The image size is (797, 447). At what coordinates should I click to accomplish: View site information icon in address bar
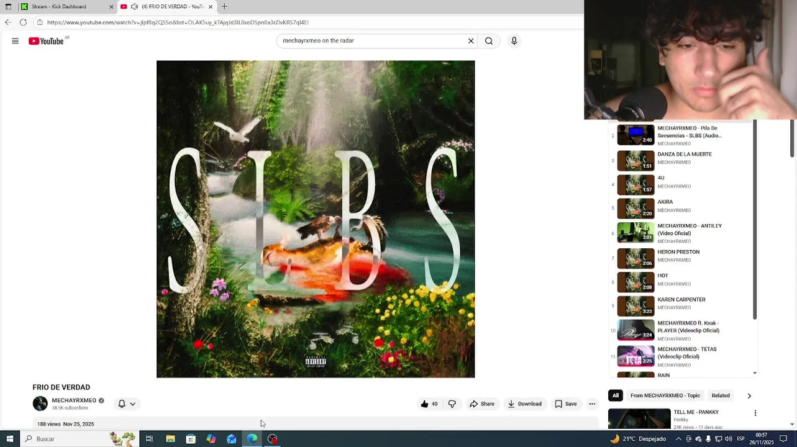[x=40, y=22]
